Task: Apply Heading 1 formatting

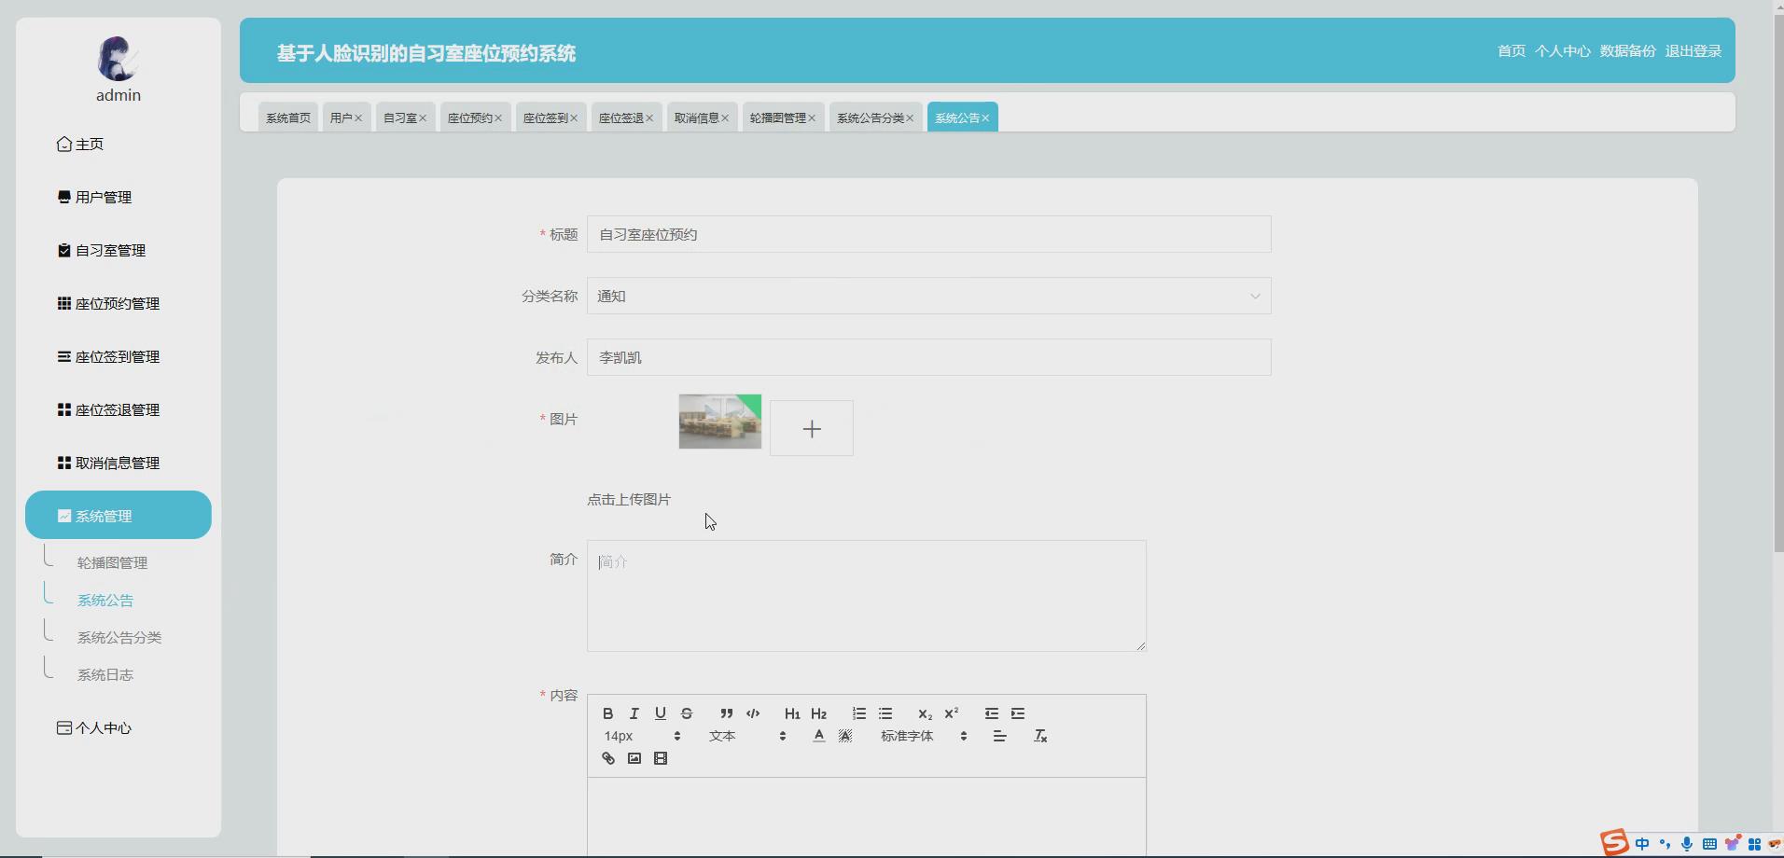Action: (x=791, y=713)
